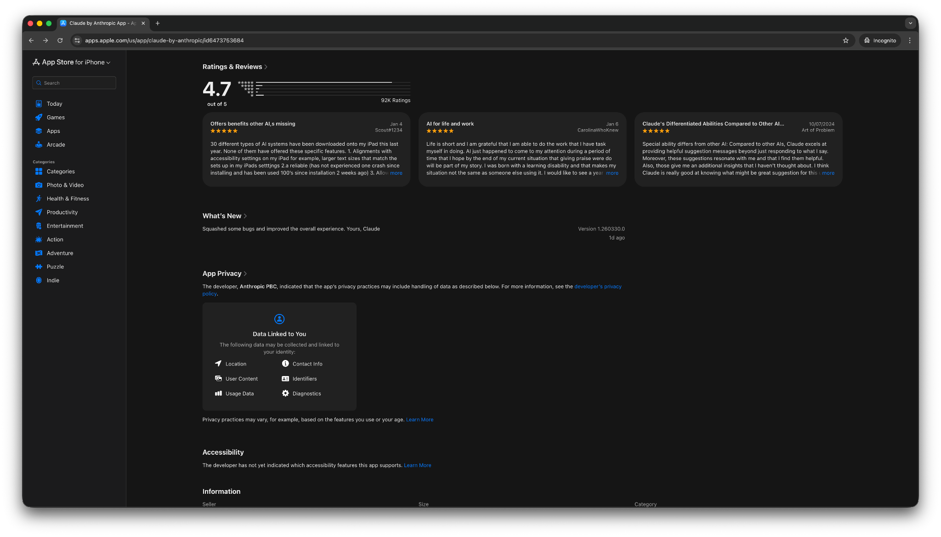Screen dimensions: 941x537
Task: Open a new browser tab
Action: [158, 23]
